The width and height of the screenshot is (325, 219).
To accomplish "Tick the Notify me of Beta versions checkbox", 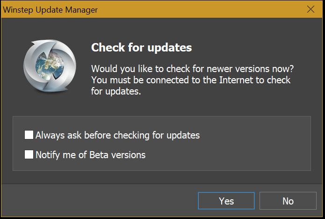I will (29, 154).
